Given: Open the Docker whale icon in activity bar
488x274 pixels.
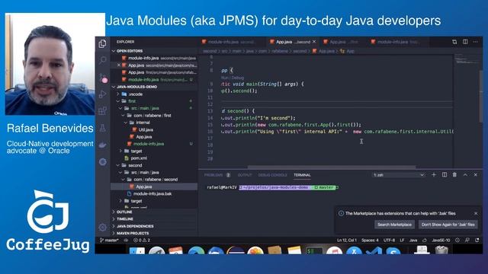Looking at the screenshot, I should 102,145.
